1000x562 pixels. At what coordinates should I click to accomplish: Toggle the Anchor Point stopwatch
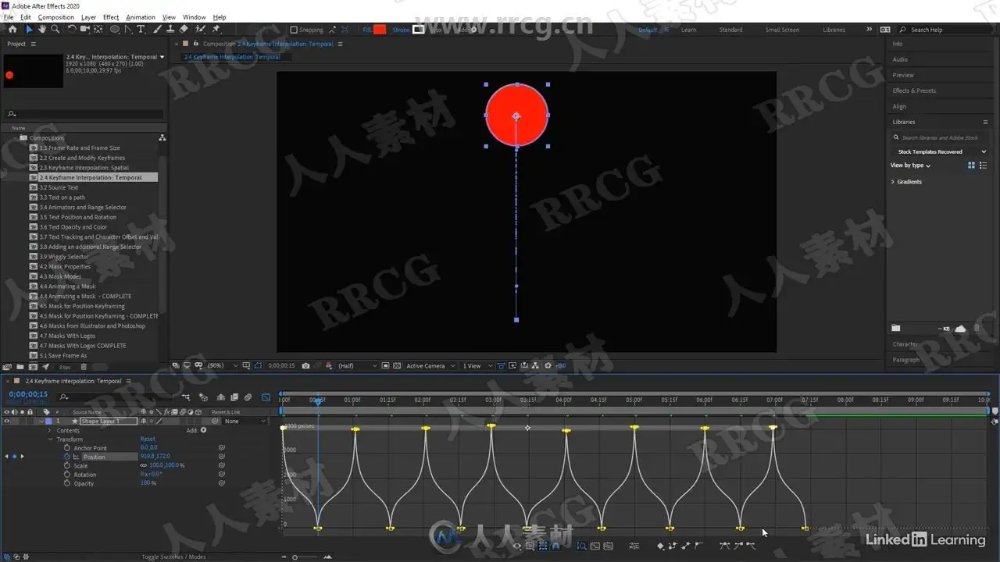(x=67, y=448)
